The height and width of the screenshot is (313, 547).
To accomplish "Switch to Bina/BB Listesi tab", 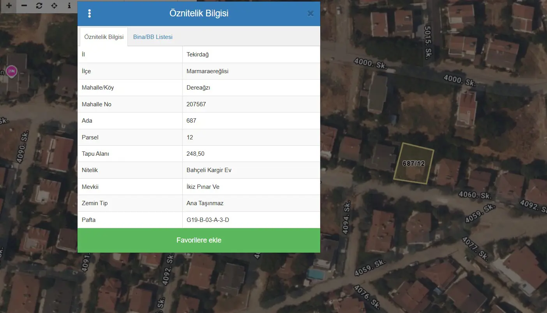I will [153, 37].
